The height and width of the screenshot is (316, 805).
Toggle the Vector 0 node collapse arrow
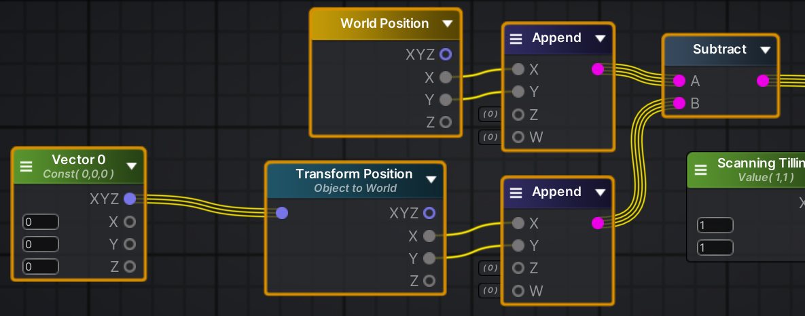[132, 165]
